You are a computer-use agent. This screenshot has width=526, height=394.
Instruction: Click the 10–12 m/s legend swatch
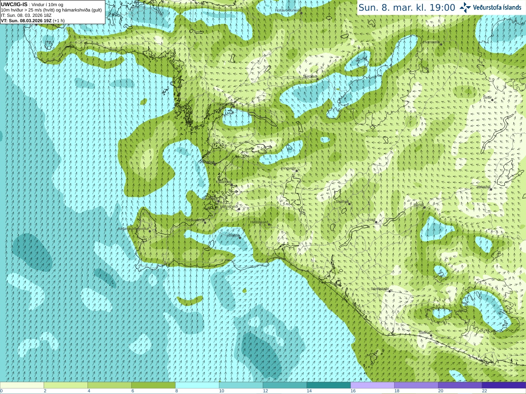coord(241,385)
